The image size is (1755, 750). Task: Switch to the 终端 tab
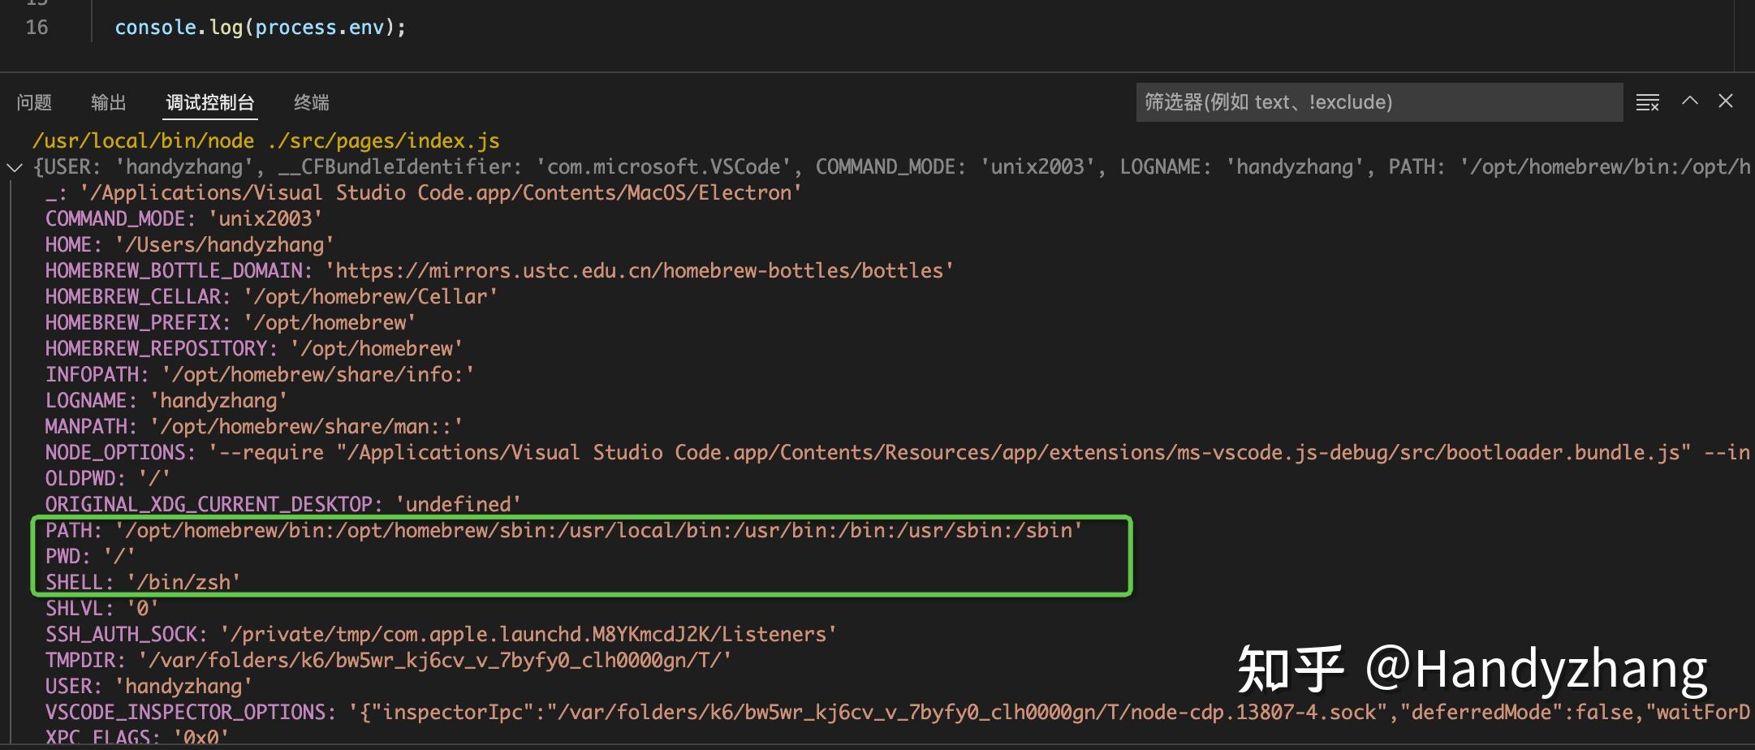tap(312, 102)
